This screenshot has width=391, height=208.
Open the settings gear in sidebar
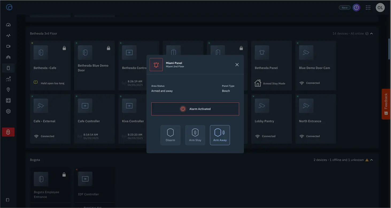pyautogui.click(x=8, y=111)
